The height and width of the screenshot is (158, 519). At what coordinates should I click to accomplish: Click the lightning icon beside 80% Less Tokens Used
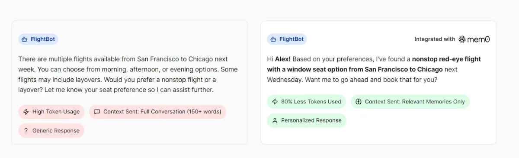tap(275, 102)
